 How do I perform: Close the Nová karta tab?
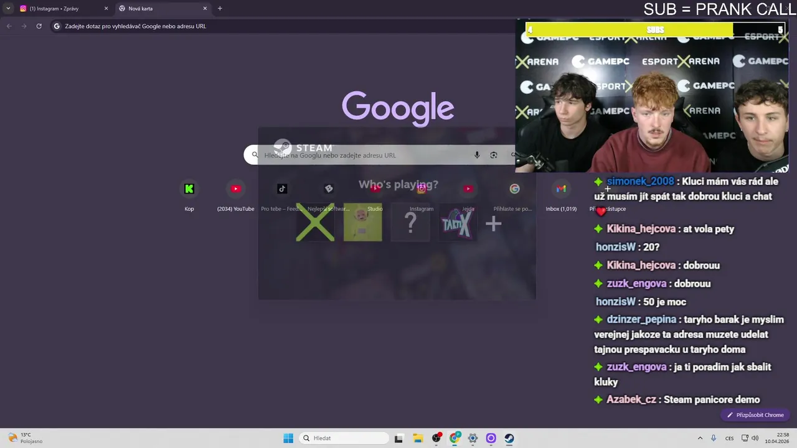(x=205, y=9)
